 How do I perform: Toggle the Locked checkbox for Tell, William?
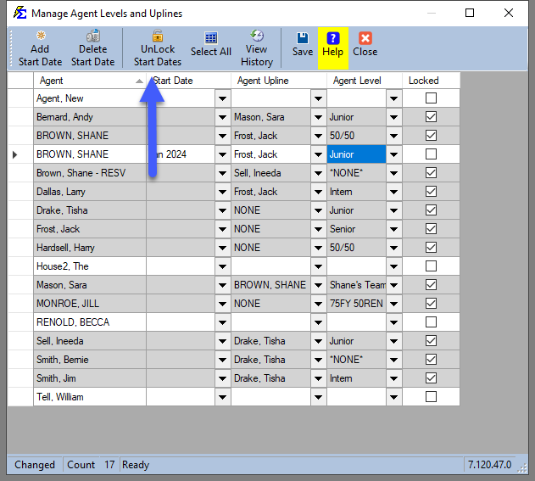pos(431,397)
